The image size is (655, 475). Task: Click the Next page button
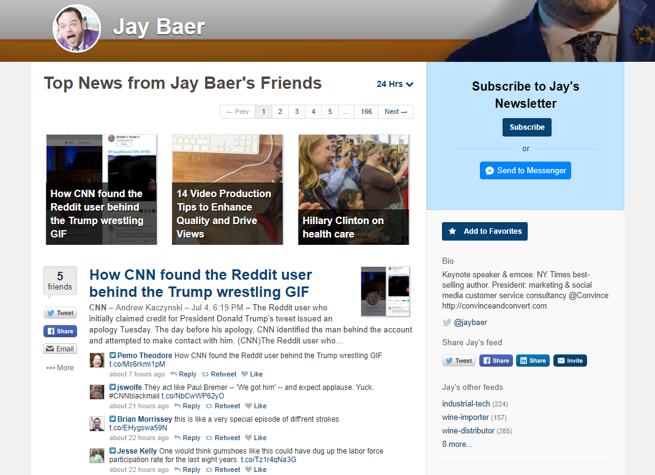click(x=395, y=111)
